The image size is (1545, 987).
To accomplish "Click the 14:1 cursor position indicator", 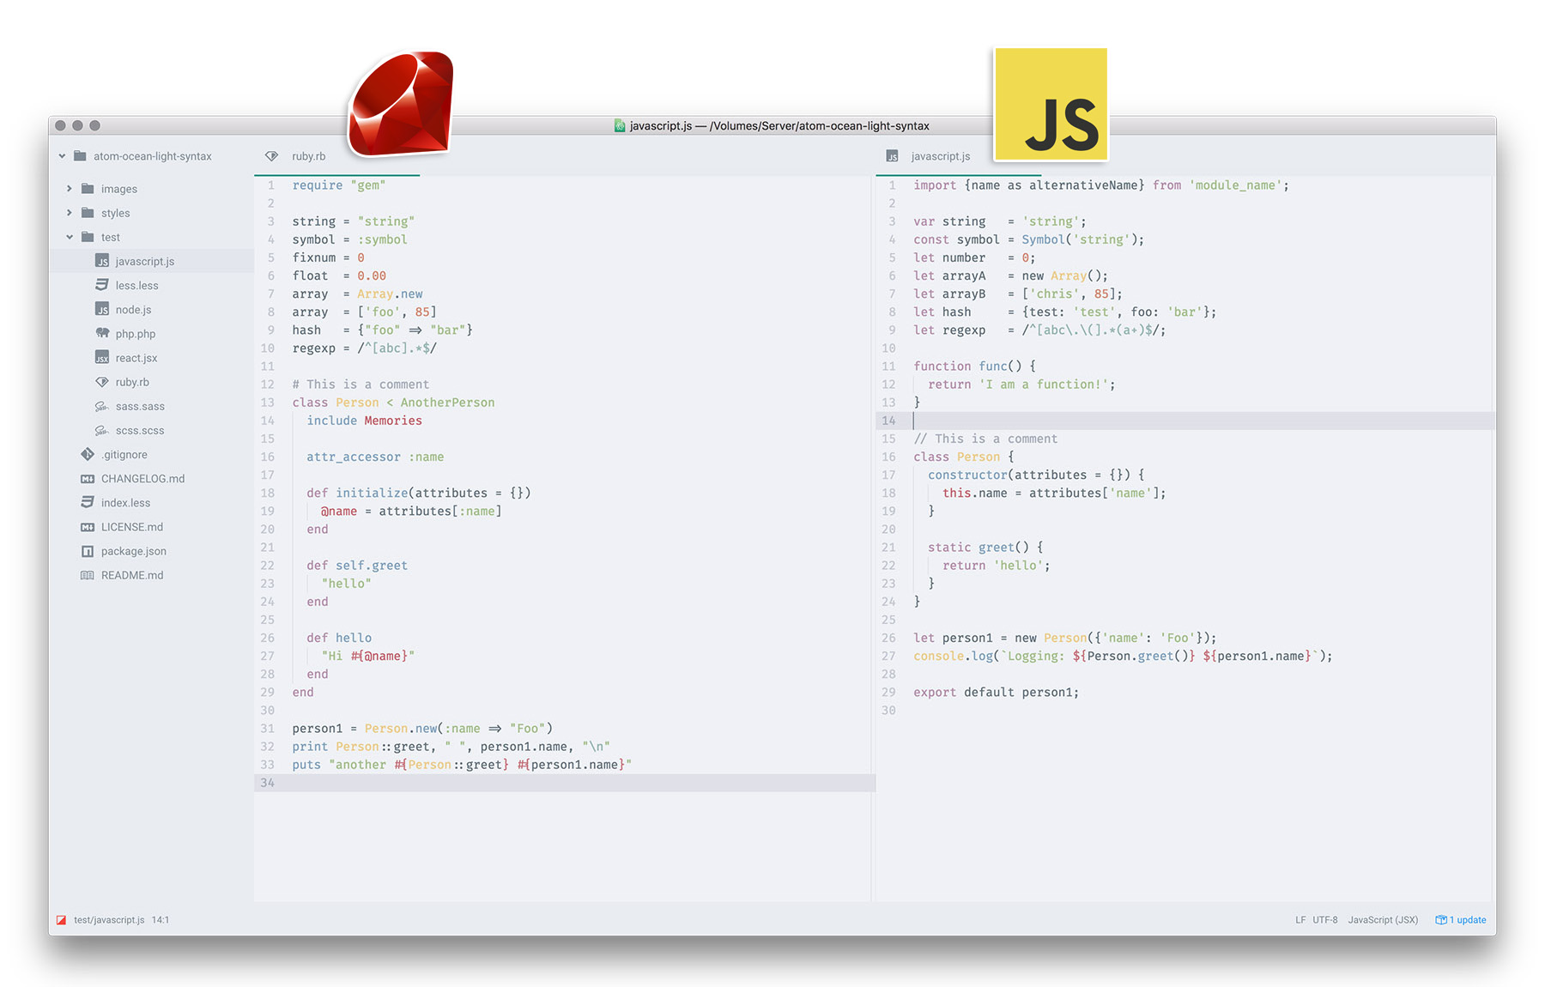I will [161, 920].
